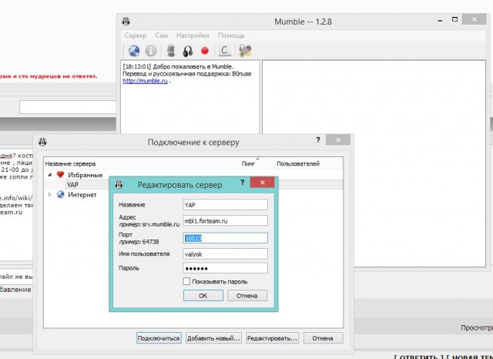Collapse the Избранные tree group
493x359 pixels.
49,175
